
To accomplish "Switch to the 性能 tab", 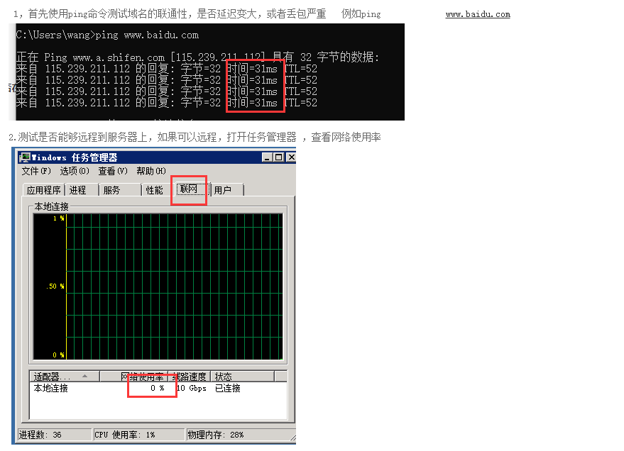I will pyautogui.click(x=157, y=190).
